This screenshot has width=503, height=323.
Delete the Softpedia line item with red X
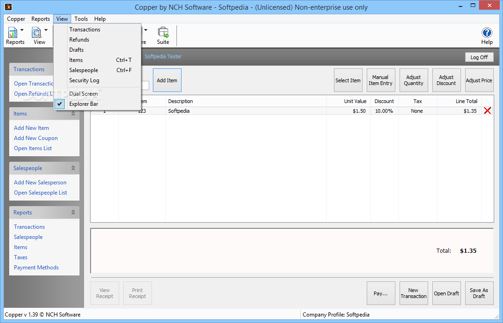click(x=487, y=111)
